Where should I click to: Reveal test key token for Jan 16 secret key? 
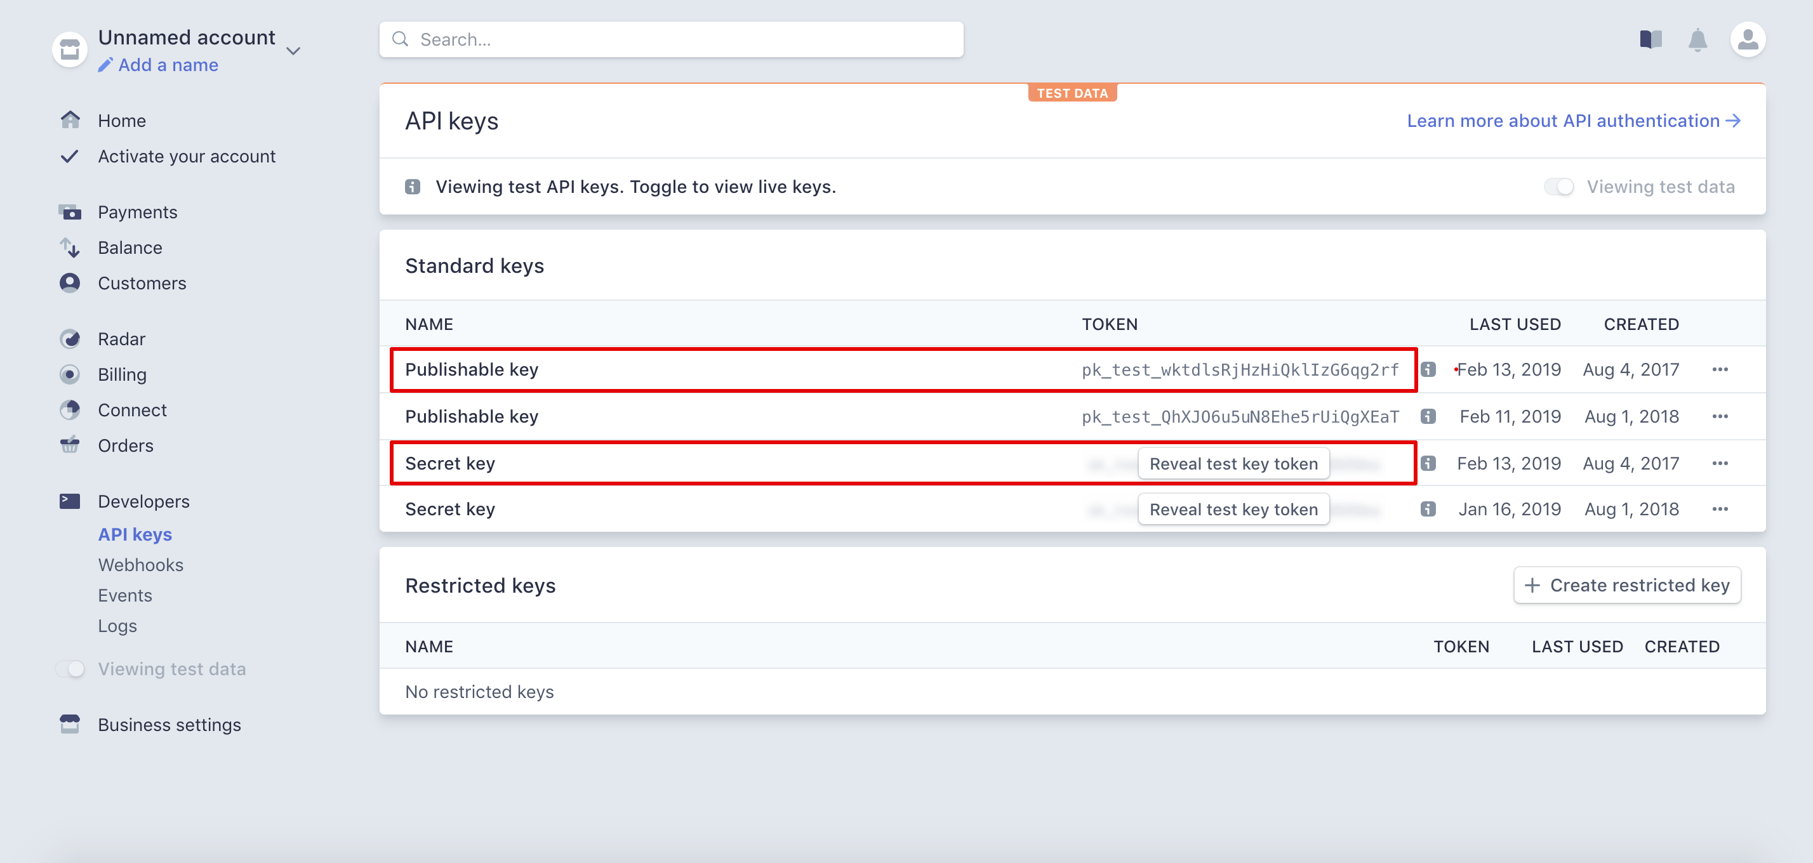click(1233, 509)
